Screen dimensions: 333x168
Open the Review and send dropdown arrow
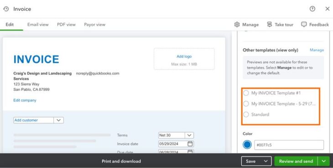(x=323, y=161)
